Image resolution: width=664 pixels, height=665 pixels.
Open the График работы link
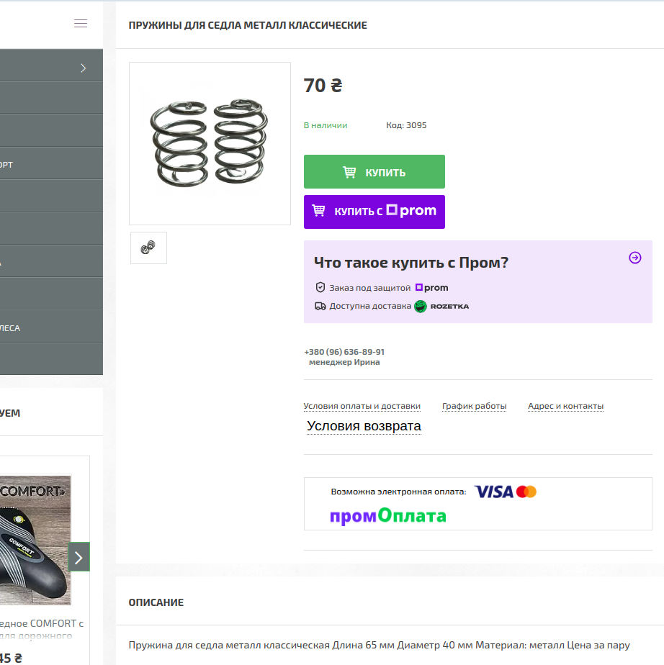tap(474, 406)
